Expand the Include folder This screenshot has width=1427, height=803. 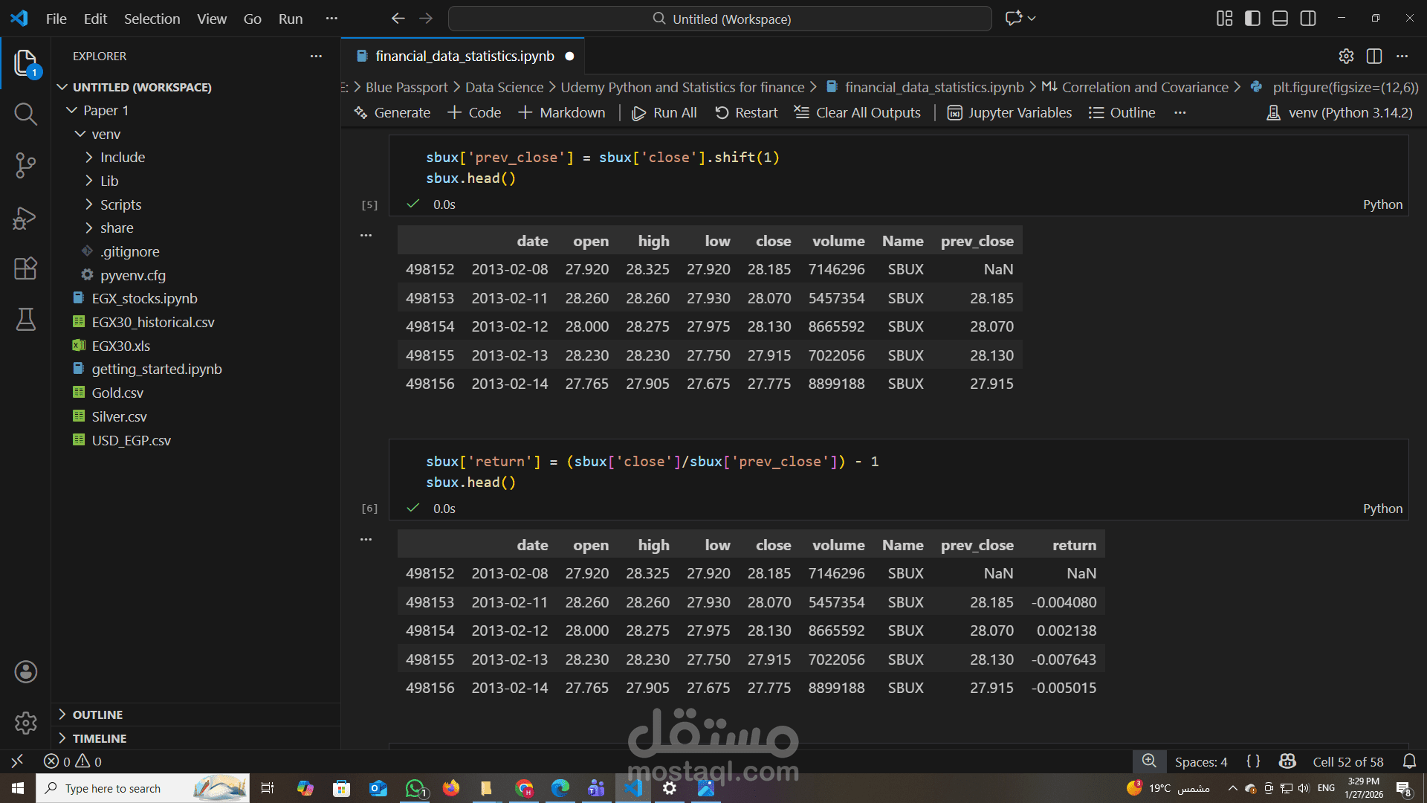coord(123,158)
